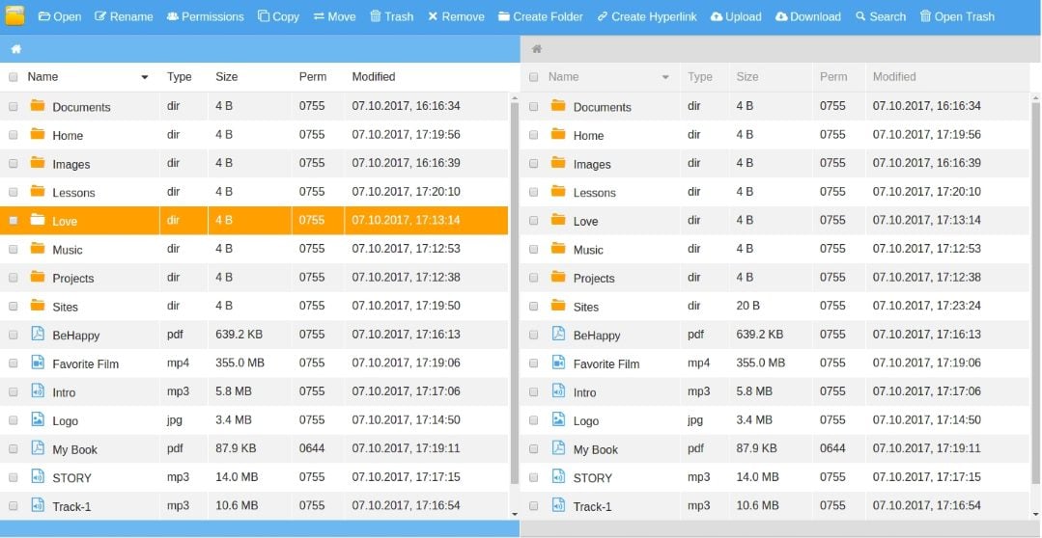Click the Music folder icon in right panel
This screenshot has width=1042, height=538.
[558, 248]
